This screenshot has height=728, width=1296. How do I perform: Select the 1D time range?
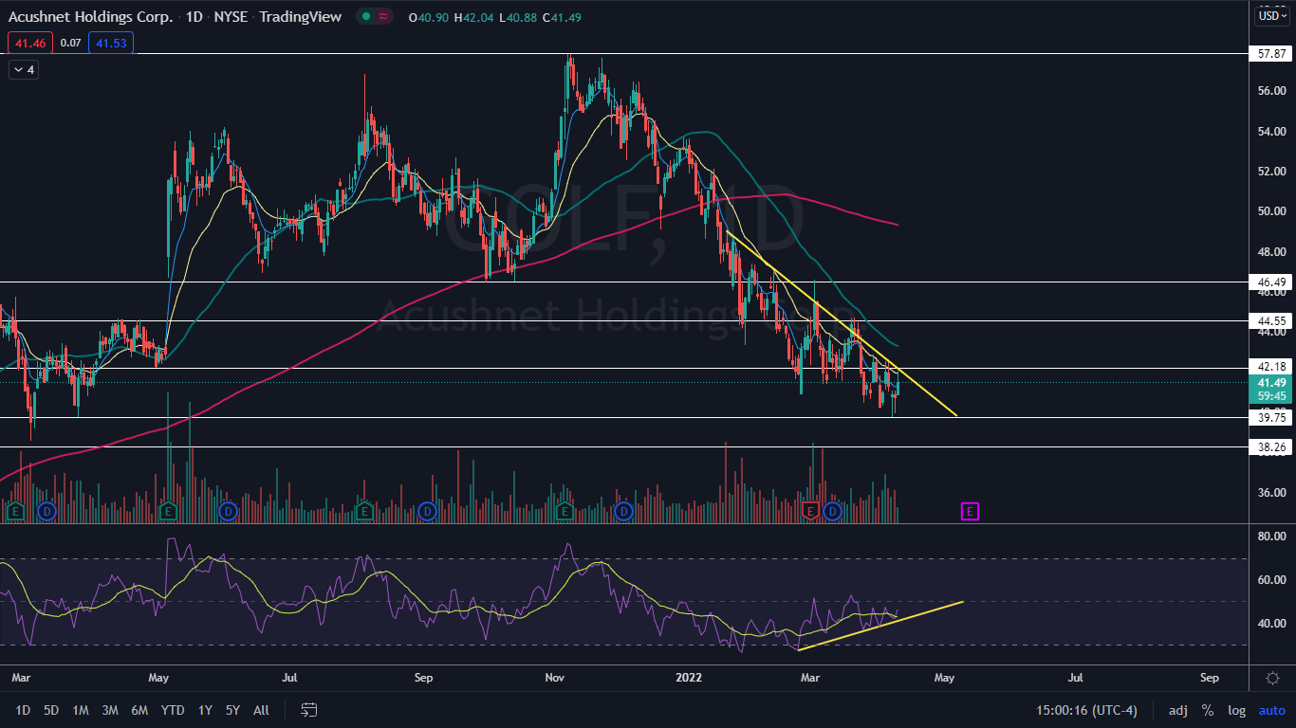[23, 710]
